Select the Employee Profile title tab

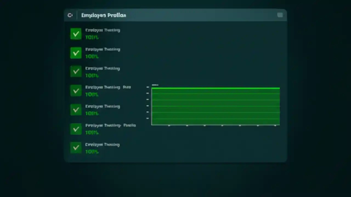click(x=104, y=15)
